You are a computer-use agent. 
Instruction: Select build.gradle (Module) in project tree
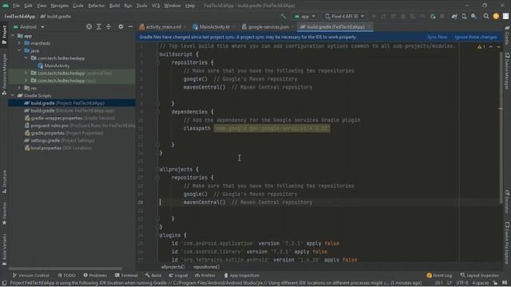[69, 111]
